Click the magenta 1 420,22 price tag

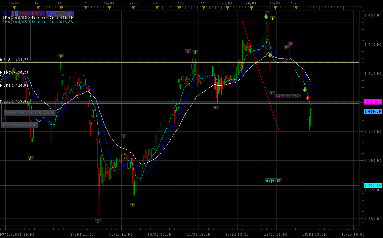pyautogui.click(x=373, y=102)
